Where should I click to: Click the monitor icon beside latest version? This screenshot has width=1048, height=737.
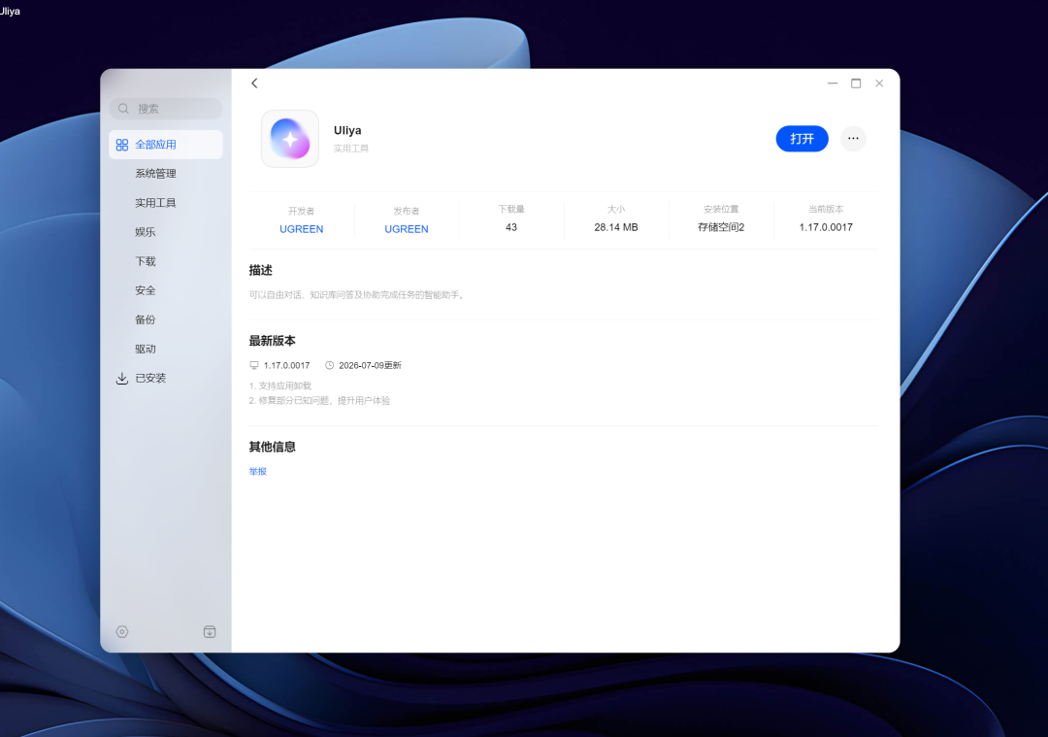point(254,365)
